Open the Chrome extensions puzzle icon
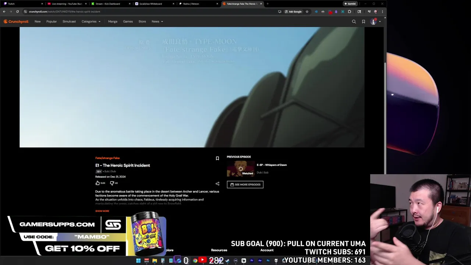The image size is (471, 265). pos(350,11)
